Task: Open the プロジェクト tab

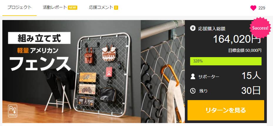Action: pos(19,7)
